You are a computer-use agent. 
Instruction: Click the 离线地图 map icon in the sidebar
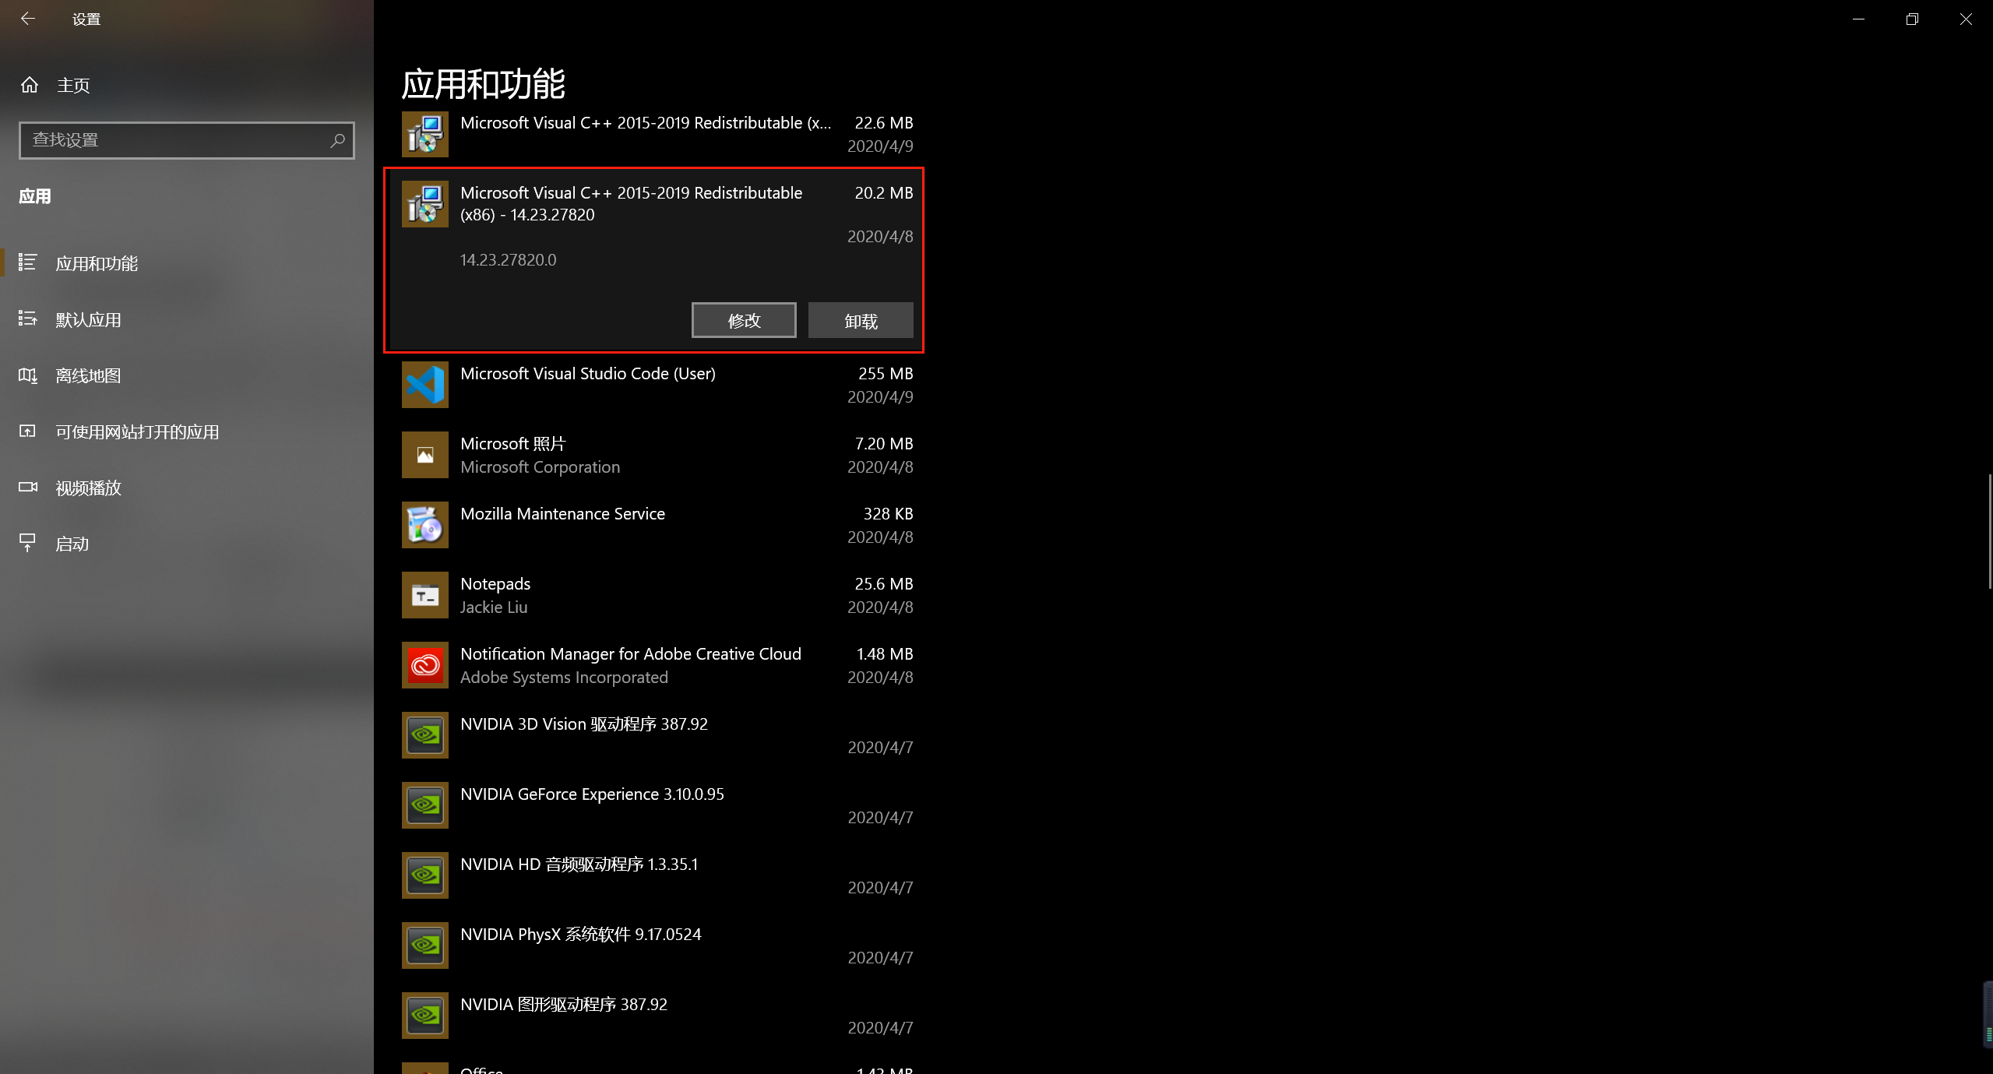28,376
